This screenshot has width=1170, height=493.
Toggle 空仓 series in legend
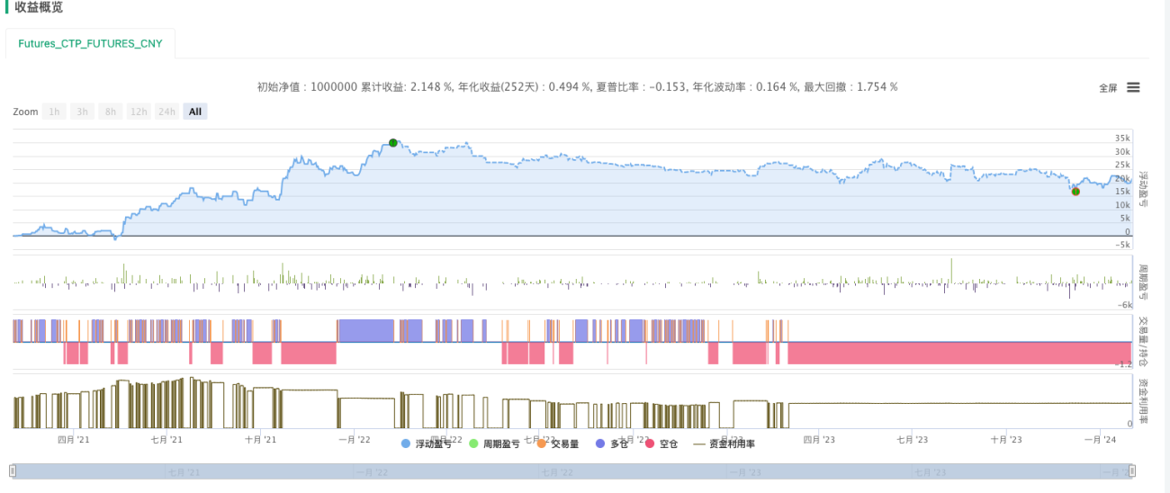click(x=661, y=444)
